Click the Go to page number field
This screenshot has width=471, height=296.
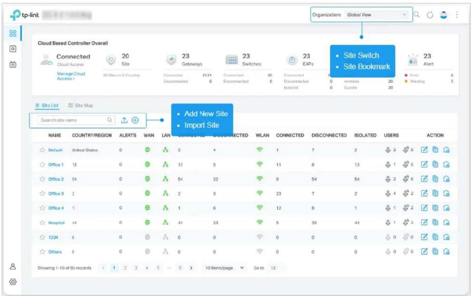point(276,267)
